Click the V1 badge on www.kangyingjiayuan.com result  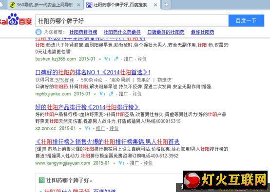[121, 163]
